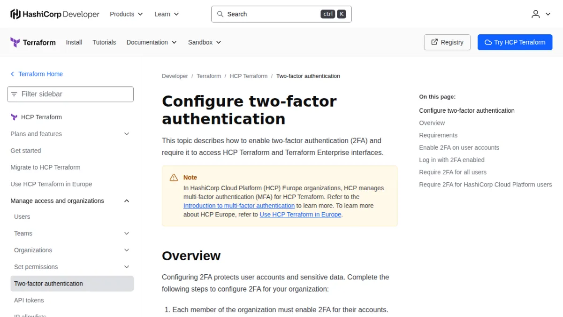563x317 pixels.
Task: Click the Registry button
Action: (447, 42)
